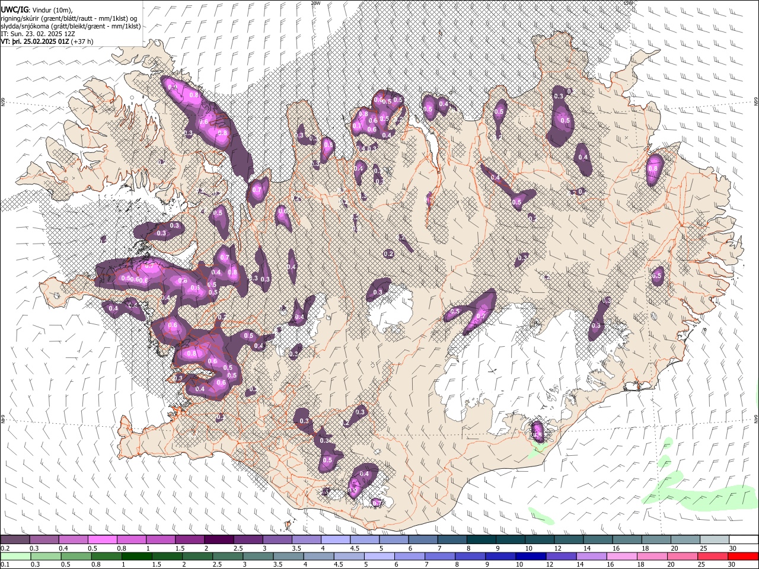This screenshot has height=569, width=759.
Task: Click the 16 light pink rain scale swatch
Action: [622, 556]
